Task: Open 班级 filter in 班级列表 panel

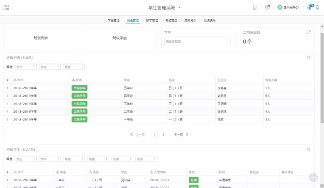Action: (74, 67)
